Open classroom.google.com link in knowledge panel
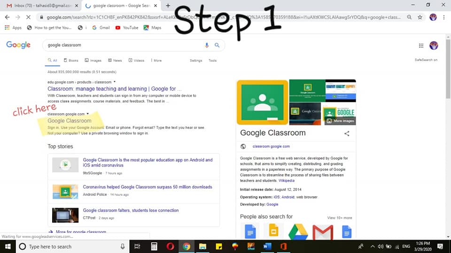This screenshot has width=451, height=253. [271, 146]
